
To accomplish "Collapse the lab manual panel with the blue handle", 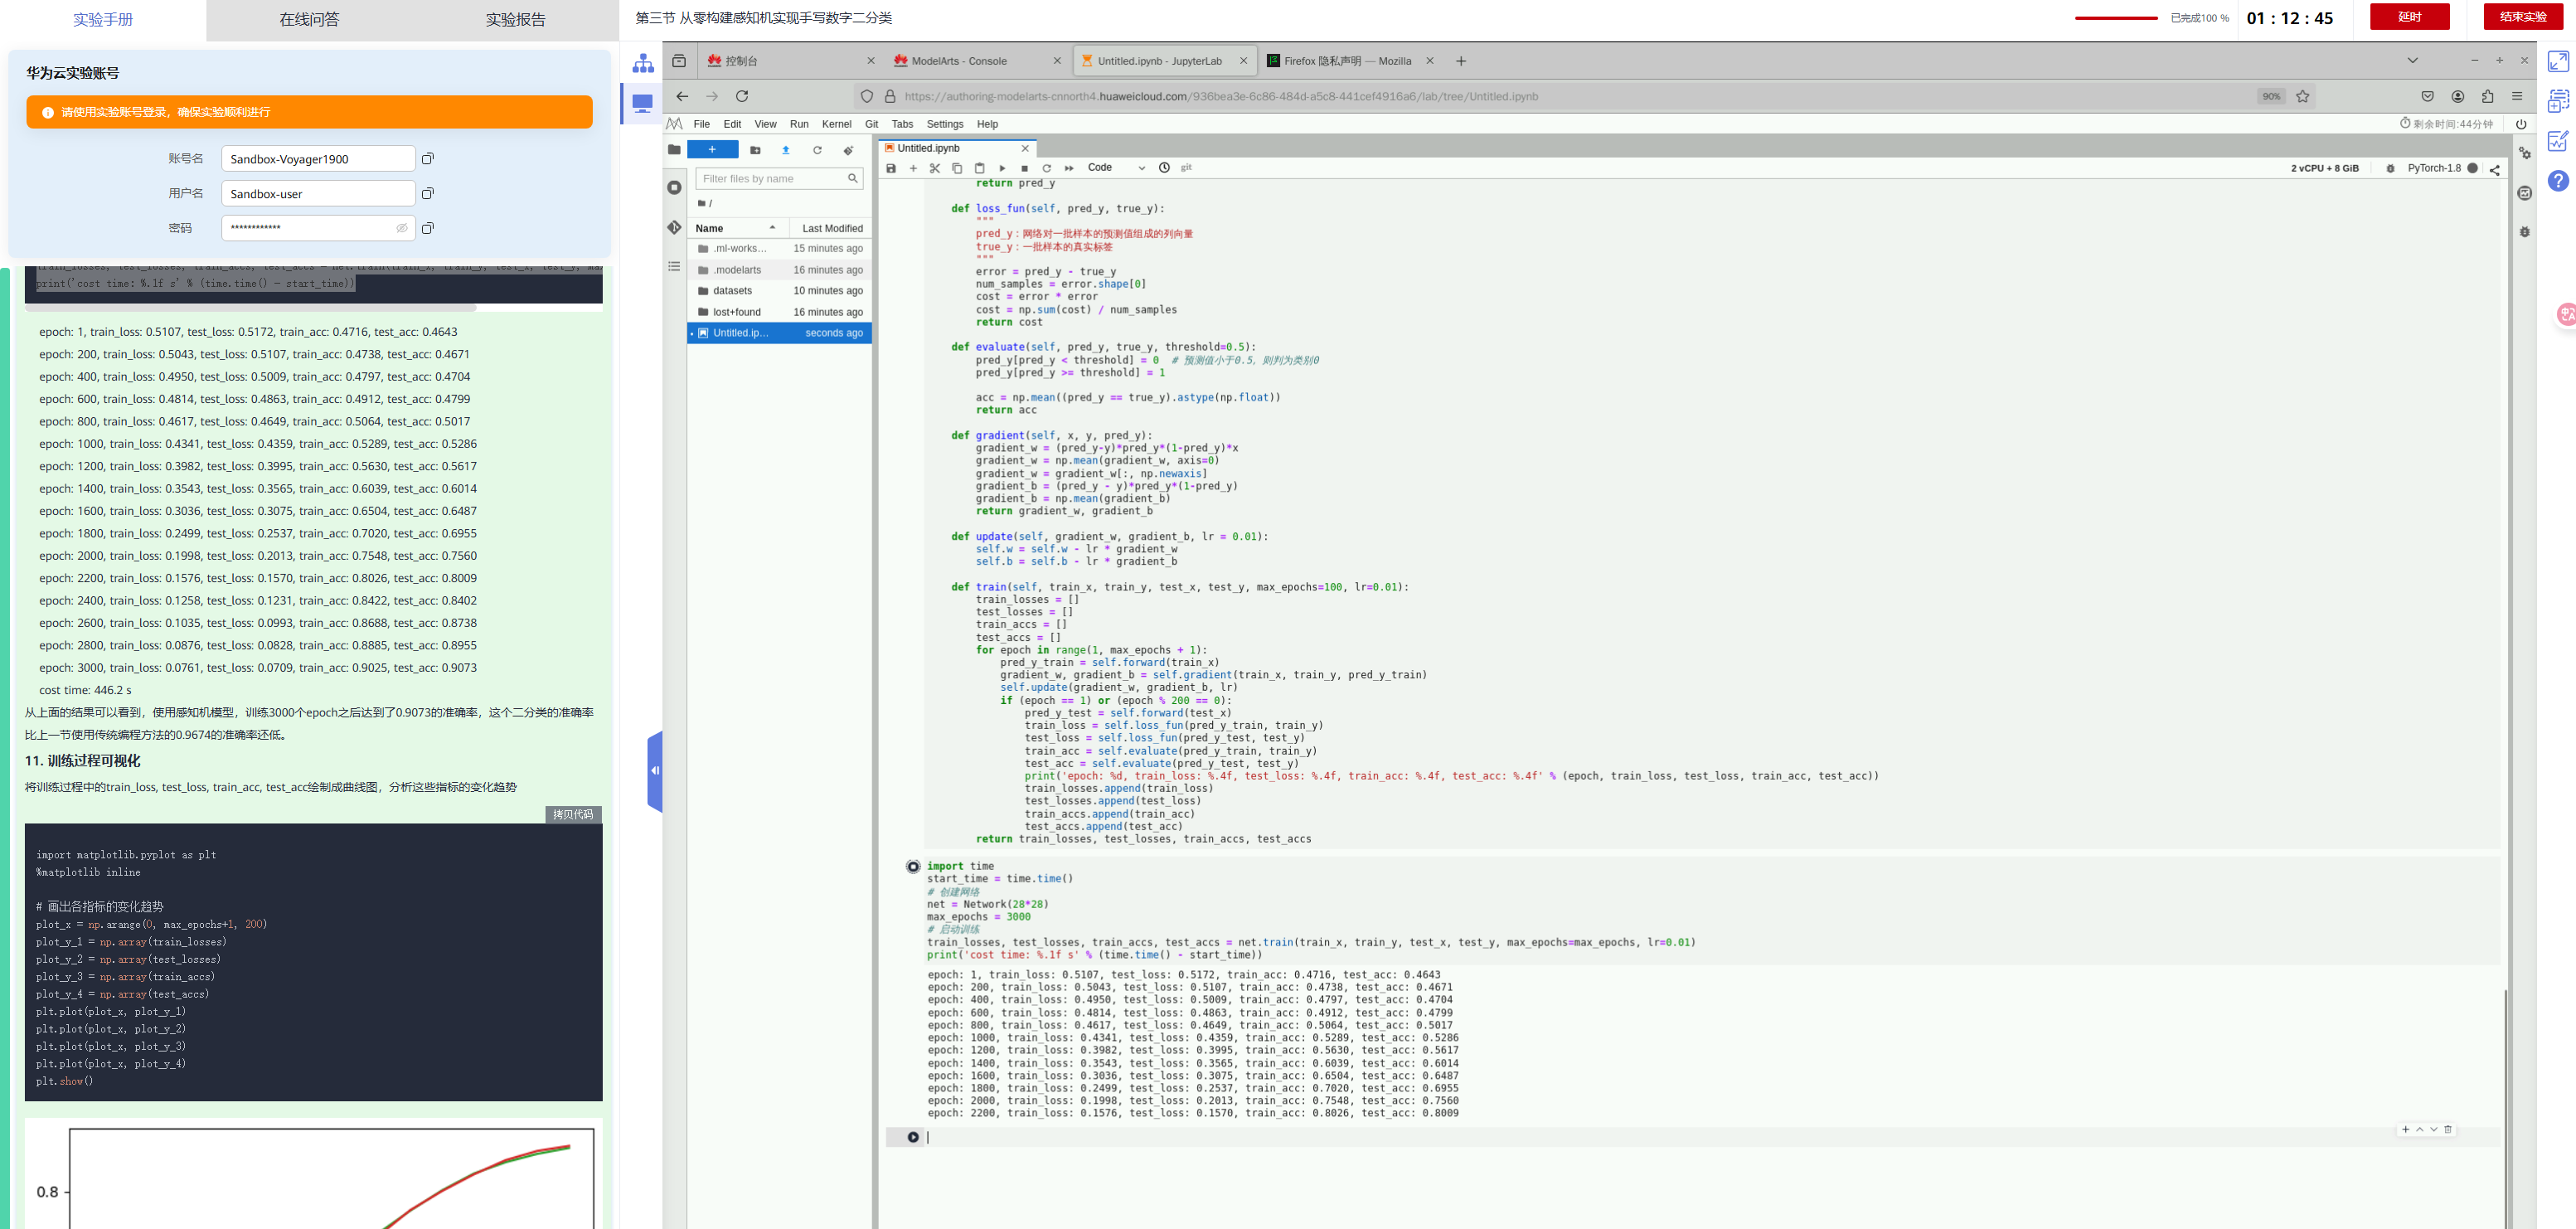I will [x=655, y=771].
